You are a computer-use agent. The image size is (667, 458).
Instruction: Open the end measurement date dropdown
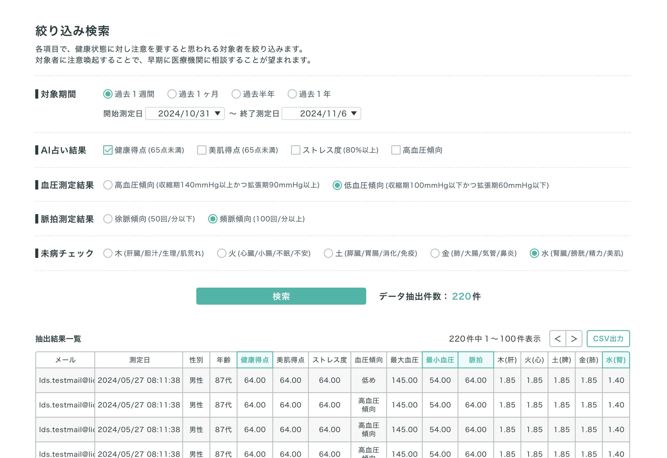tap(321, 113)
